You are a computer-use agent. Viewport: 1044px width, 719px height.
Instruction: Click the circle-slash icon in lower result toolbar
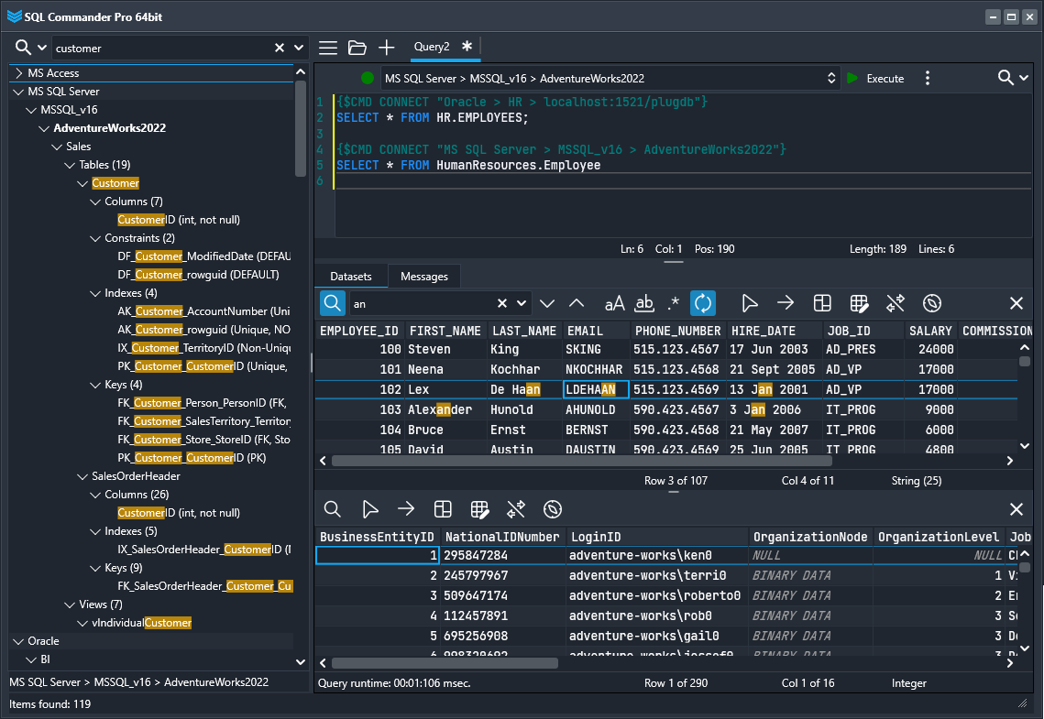[550, 508]
